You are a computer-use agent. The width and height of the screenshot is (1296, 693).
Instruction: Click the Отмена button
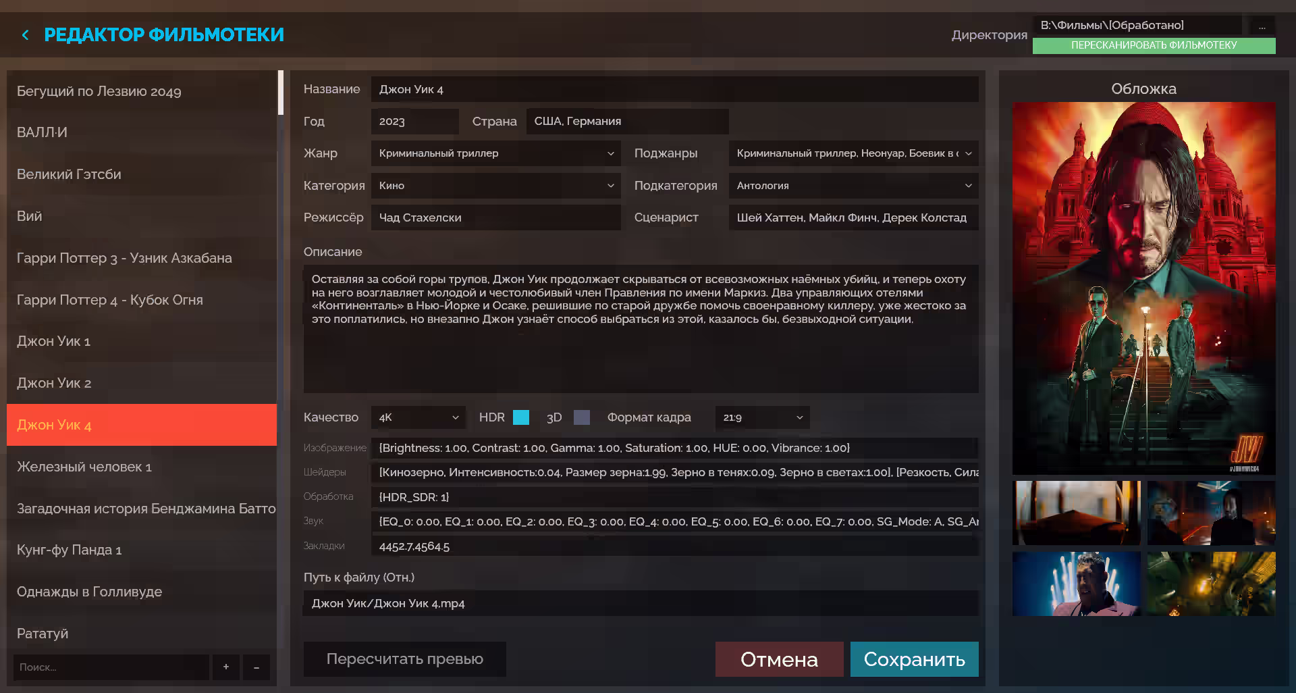(x=780, y=659)
